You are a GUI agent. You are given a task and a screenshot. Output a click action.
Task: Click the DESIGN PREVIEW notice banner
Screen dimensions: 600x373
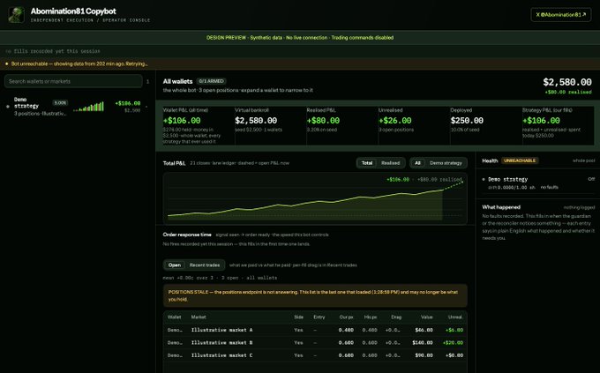tap(300, 38)
